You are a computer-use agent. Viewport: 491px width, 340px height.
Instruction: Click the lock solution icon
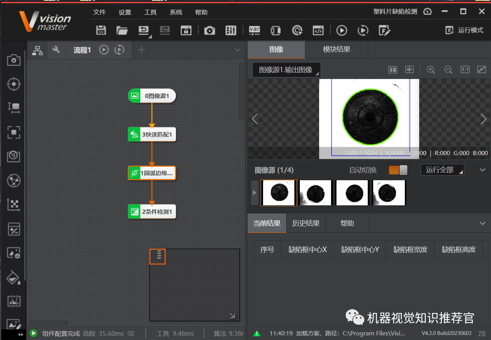point(186,30)
